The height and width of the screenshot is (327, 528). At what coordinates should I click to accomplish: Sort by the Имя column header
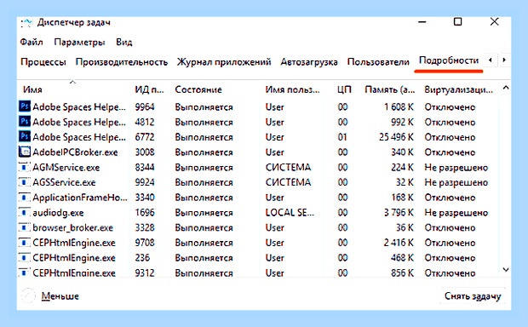[32, 89]
